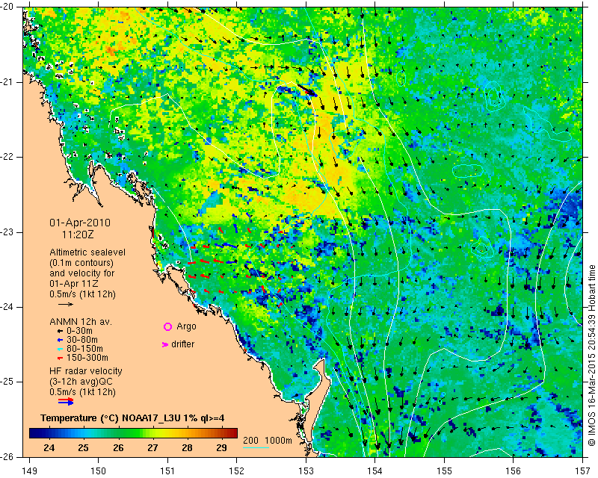Click latitude axis label -21
Screen dimensions: 598x478
7,82
